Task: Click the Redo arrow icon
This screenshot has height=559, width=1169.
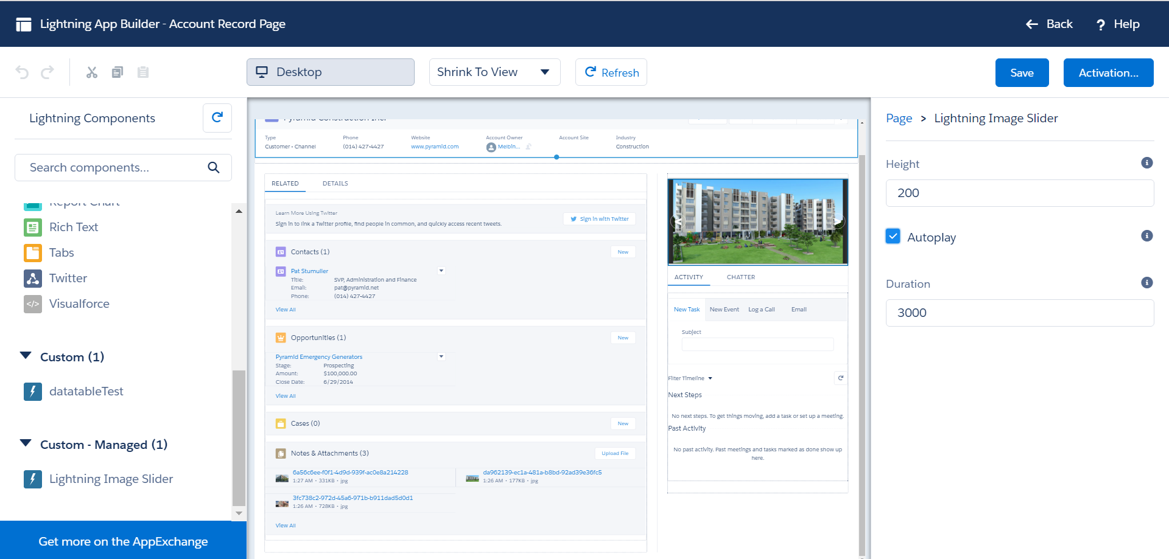Action: (47, 72)
